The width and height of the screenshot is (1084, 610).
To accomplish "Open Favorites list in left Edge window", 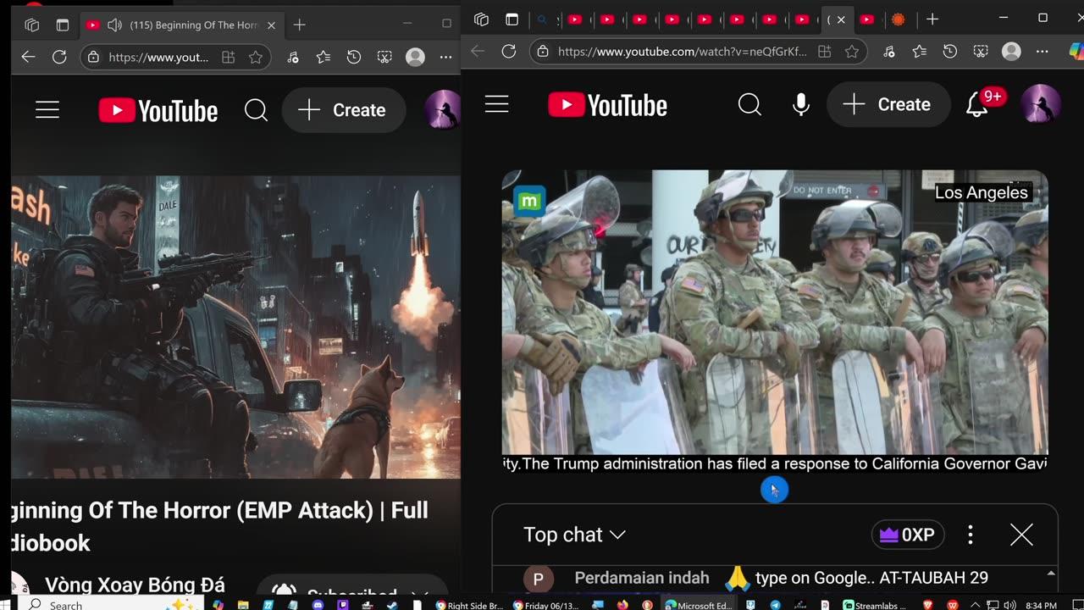I will [323, 58].
